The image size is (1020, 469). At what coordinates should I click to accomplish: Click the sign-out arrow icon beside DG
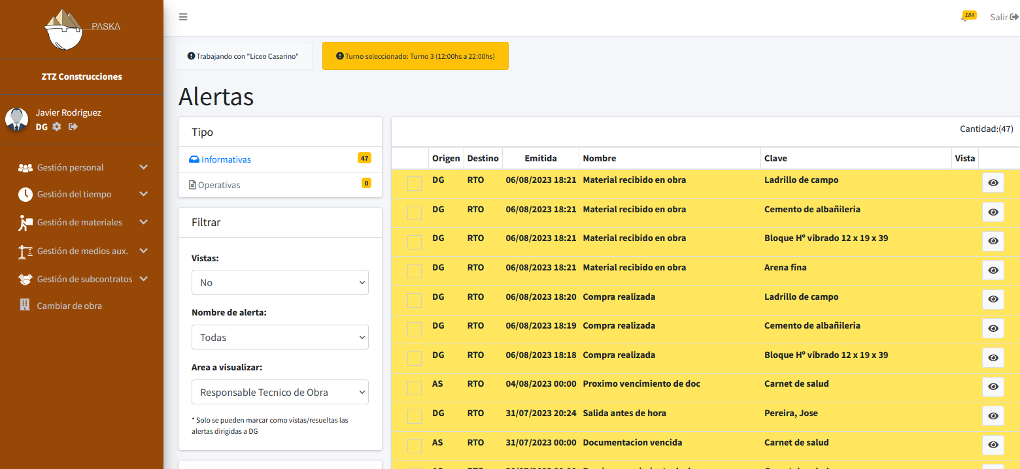pyautogui.click(x=73, y=127)
